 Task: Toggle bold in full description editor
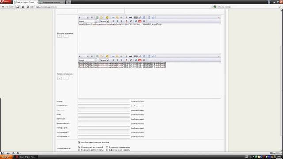pos(80,57)
